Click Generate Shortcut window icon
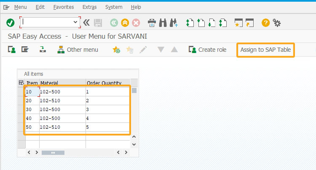The height and width of the screenshot is (170, 316). 250,23
